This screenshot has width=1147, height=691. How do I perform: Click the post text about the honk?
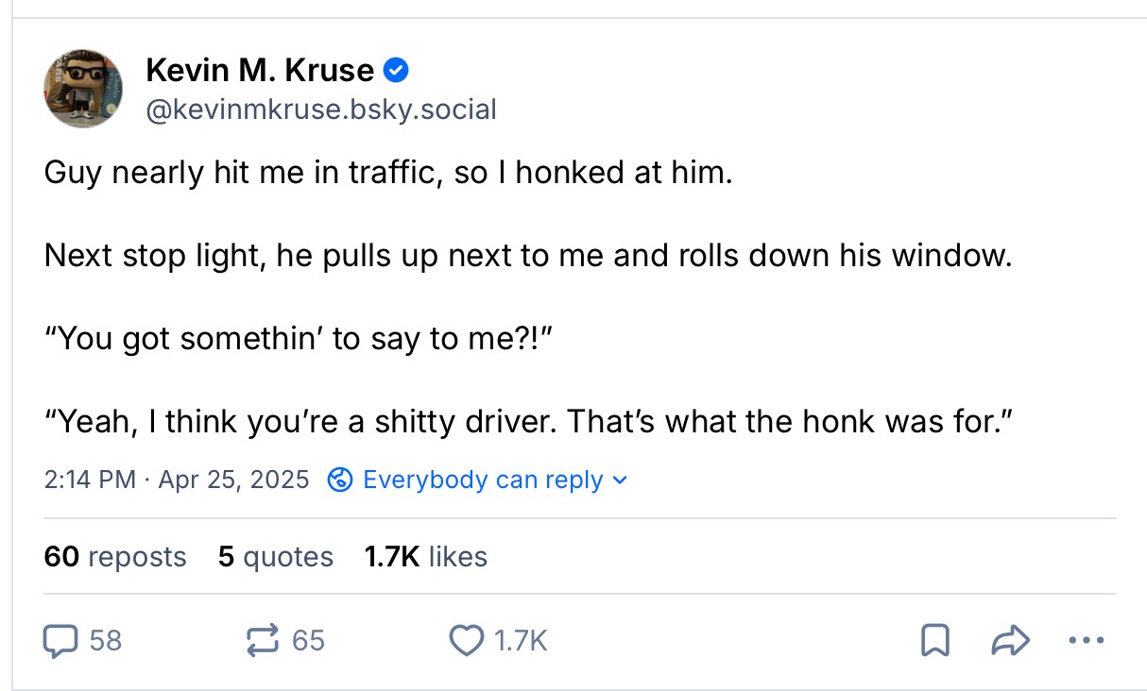point(529,421)
